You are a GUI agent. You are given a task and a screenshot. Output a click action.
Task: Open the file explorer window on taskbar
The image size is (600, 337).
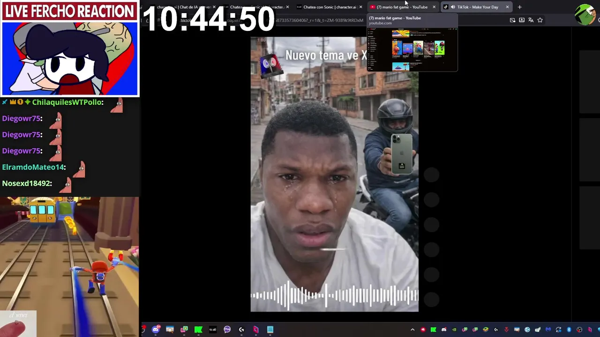tap(169, 330)
